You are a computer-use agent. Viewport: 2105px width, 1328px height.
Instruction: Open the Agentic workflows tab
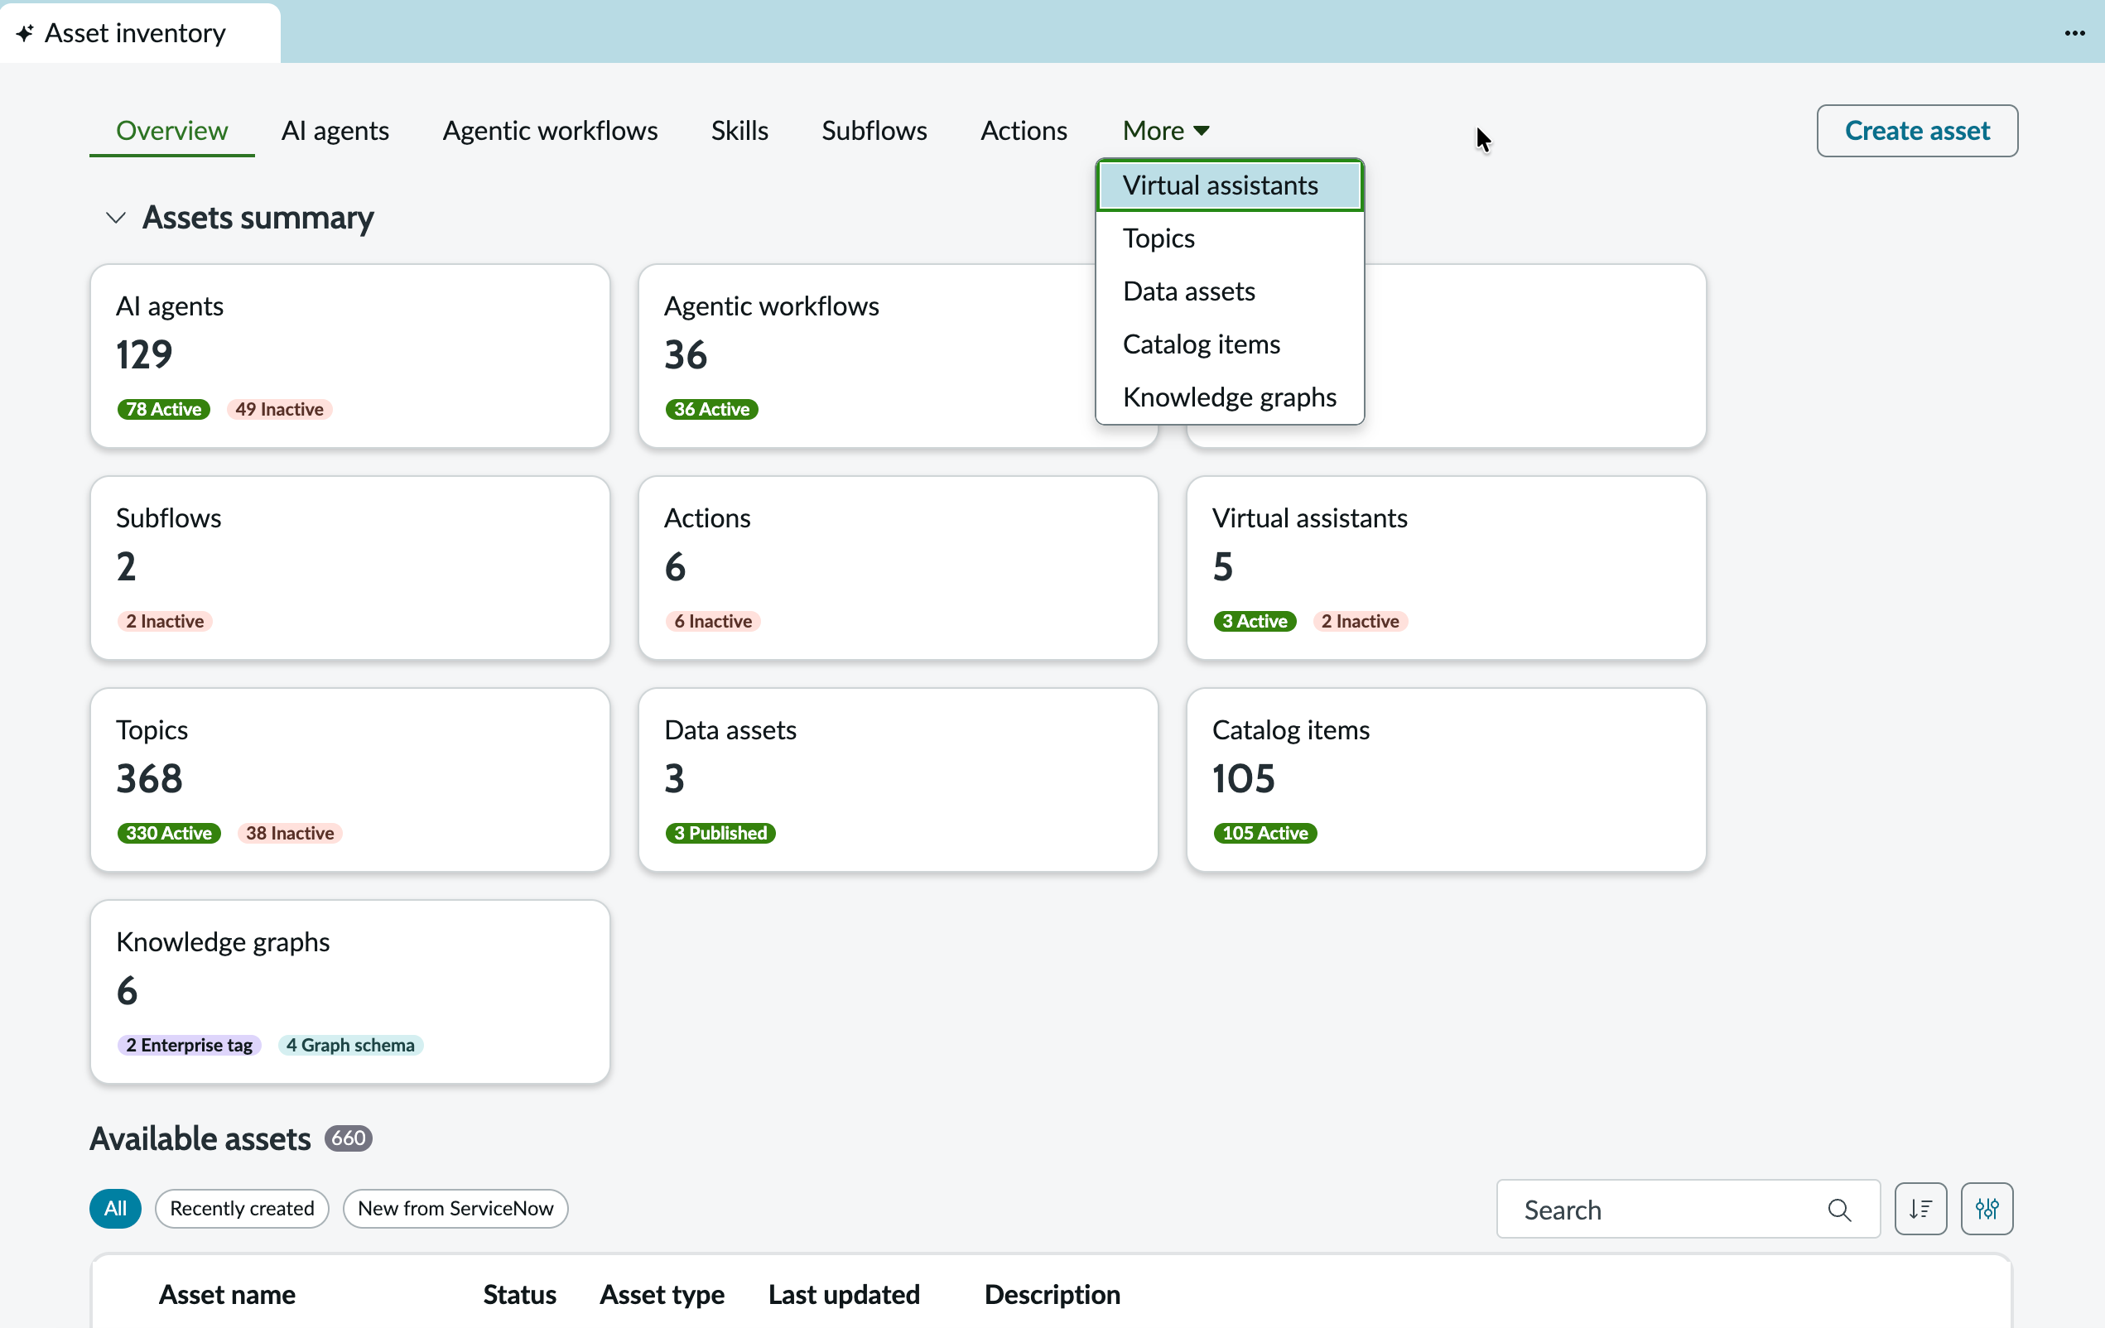[550, 130]
